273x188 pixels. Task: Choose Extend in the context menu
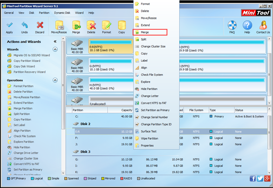pos(157,25)
